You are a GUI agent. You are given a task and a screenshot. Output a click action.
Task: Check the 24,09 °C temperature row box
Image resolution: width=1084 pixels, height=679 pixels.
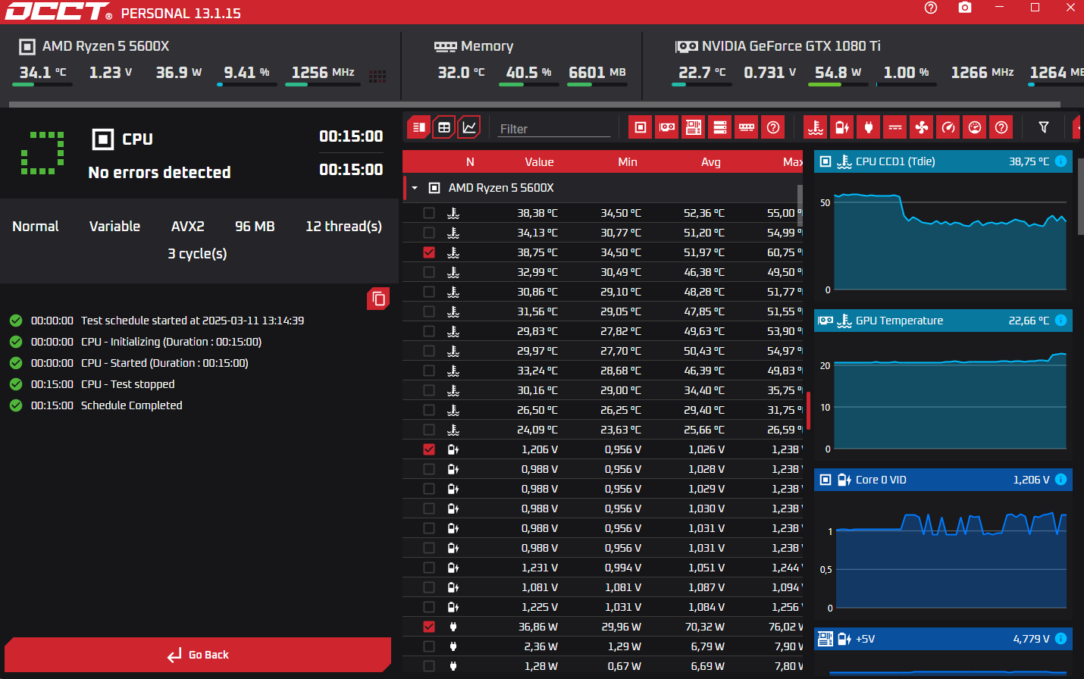429,430
